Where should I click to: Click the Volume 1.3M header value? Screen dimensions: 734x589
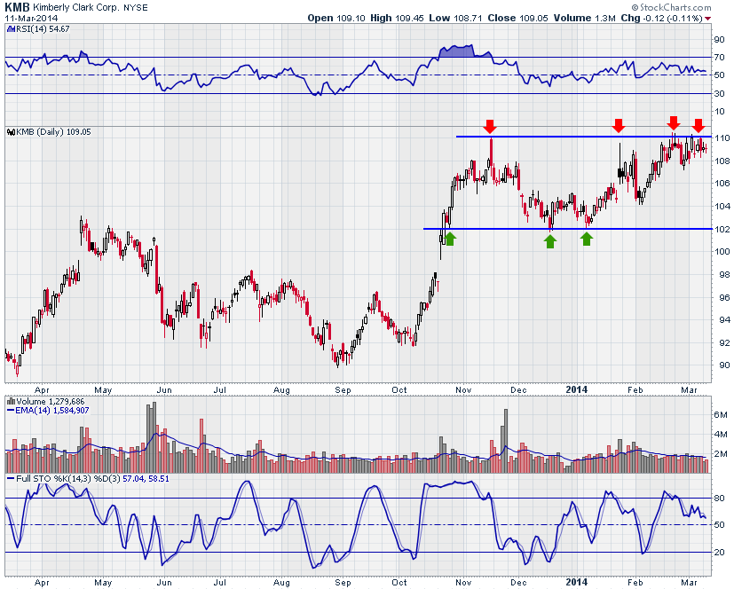(x=585, y=19)
